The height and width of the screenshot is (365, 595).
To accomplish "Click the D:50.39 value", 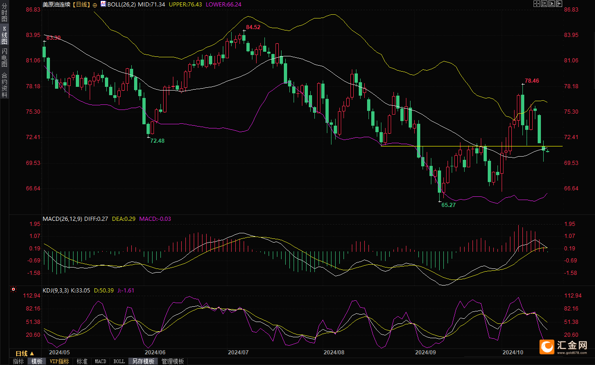I will [x=104, y=291].
